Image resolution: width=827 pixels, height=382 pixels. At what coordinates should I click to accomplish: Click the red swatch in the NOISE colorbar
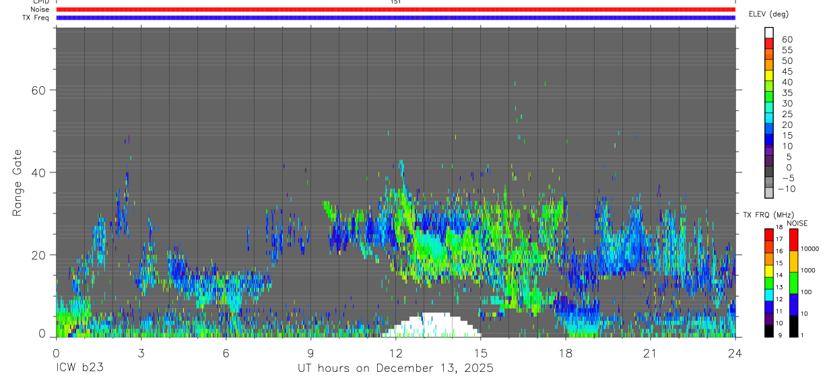tap(793, 239)
